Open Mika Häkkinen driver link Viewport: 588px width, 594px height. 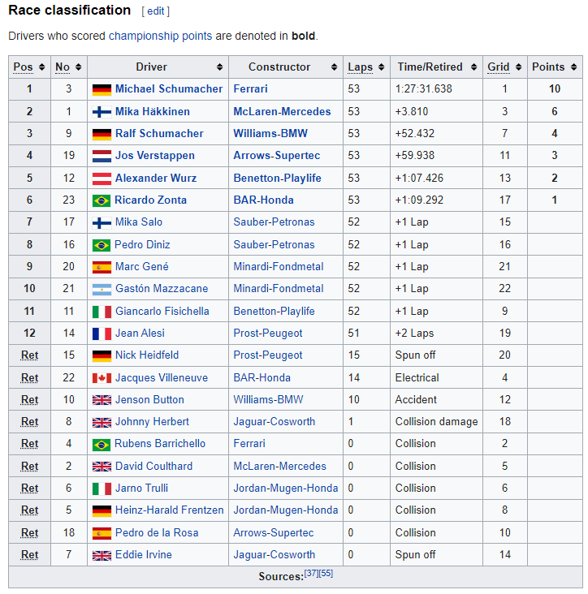(153, 111)
